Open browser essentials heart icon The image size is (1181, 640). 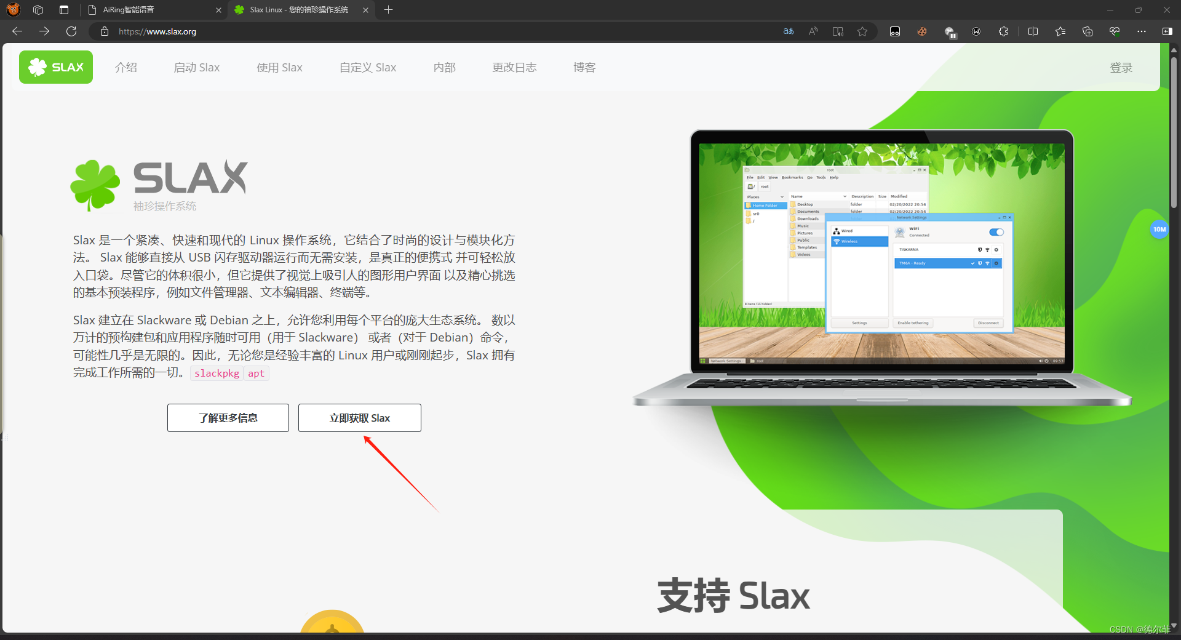tap(1115, 31)
